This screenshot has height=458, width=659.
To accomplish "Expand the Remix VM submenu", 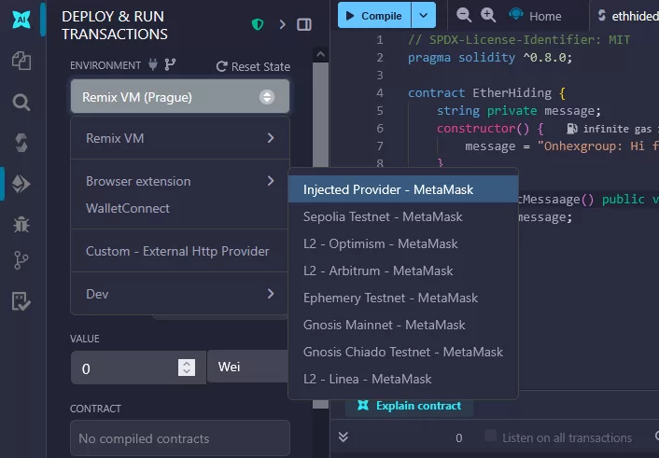I will pos(180,138).
